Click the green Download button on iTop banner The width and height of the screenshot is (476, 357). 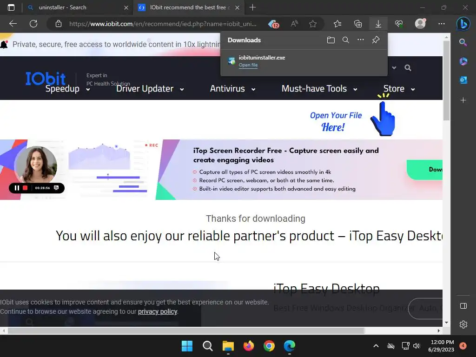point(425,169)
